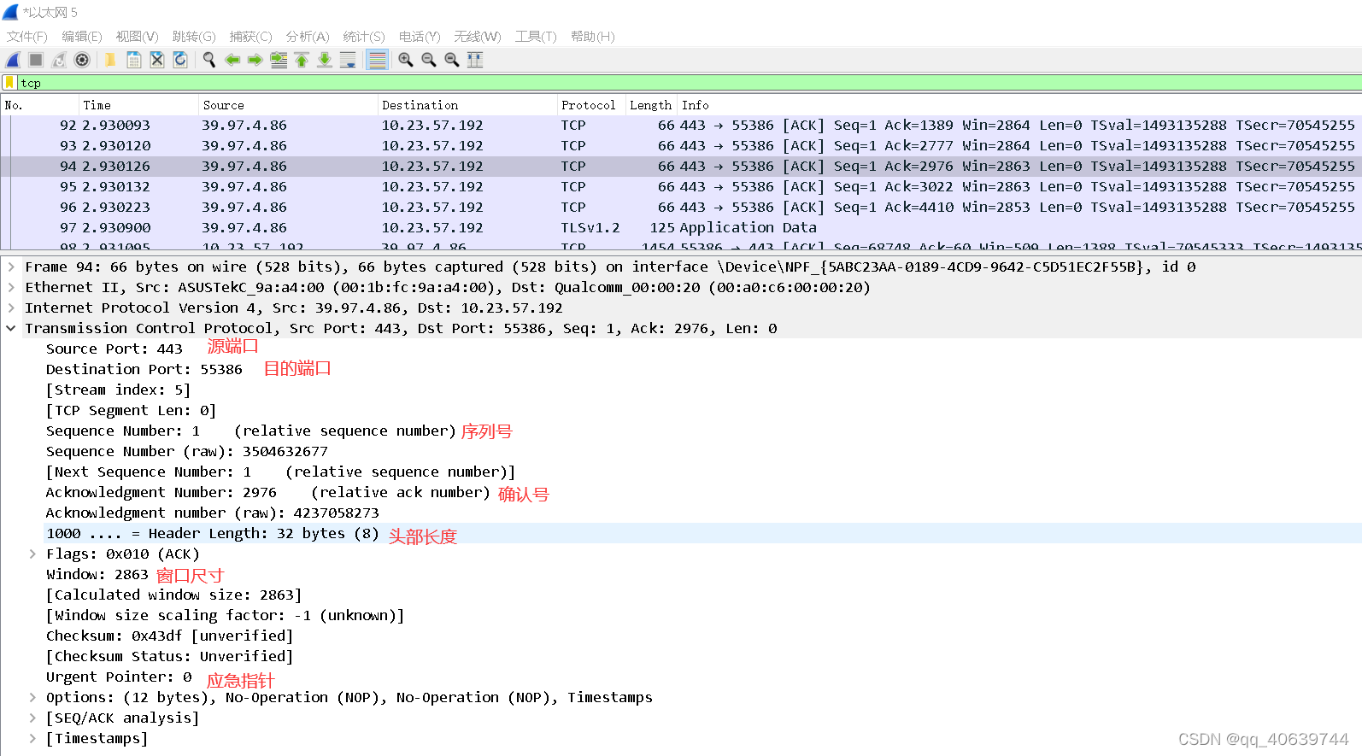Open the 视图(V) menu
Screen dimensions: 1362x756
coord(137,37)
